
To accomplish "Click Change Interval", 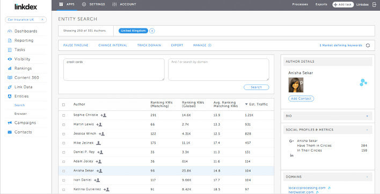I will (113, 45).
